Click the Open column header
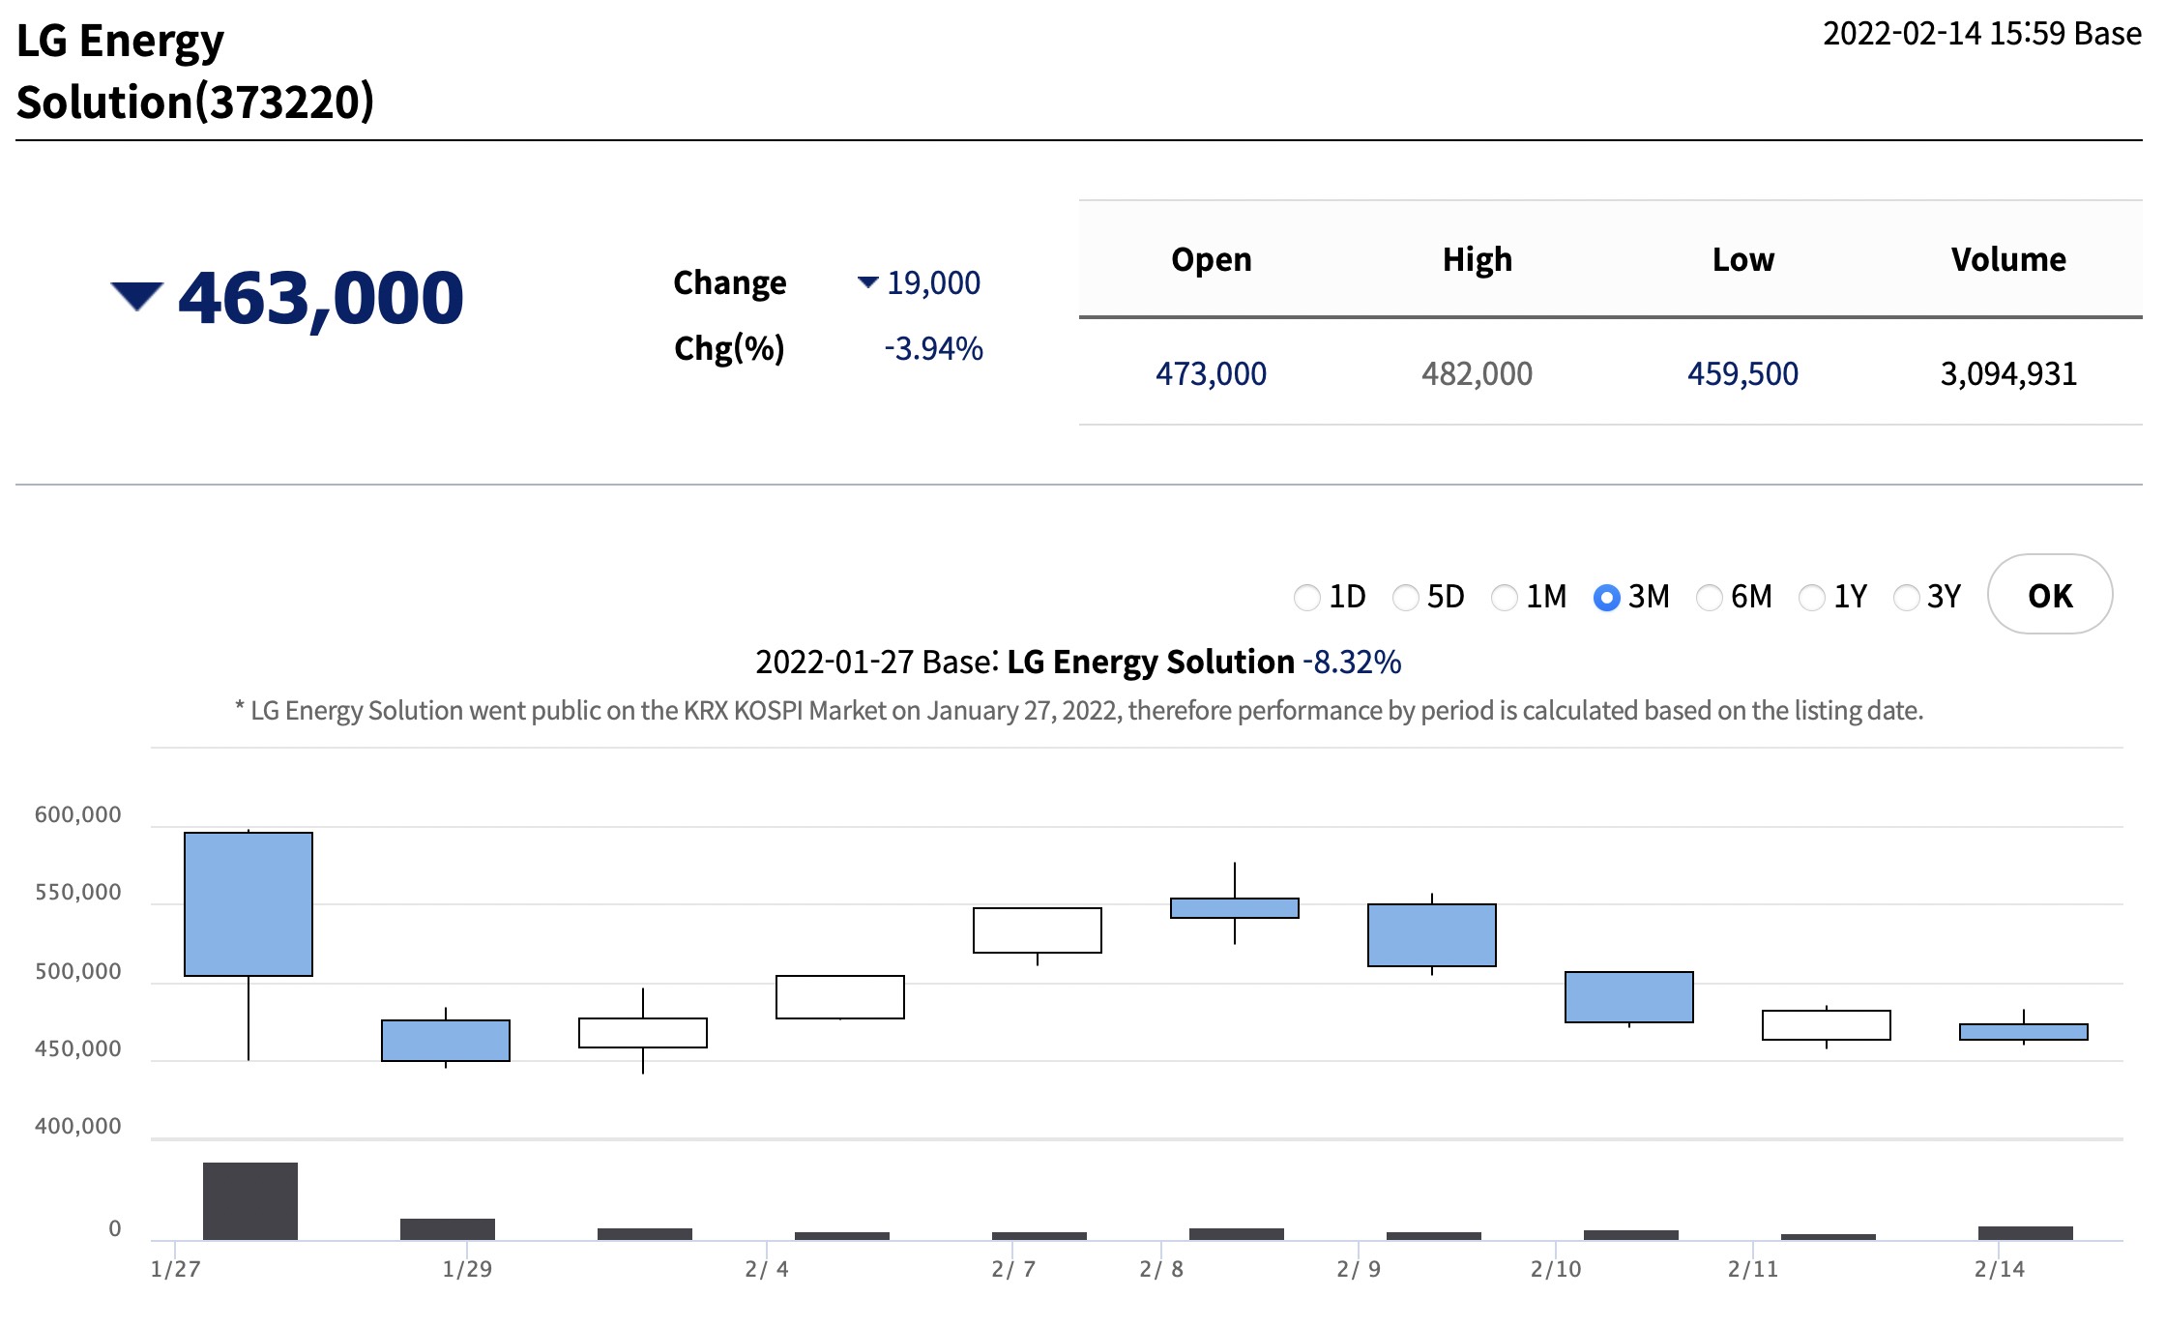The height and width of the screenshot is (1327, 2166). tap(1211, 259)
